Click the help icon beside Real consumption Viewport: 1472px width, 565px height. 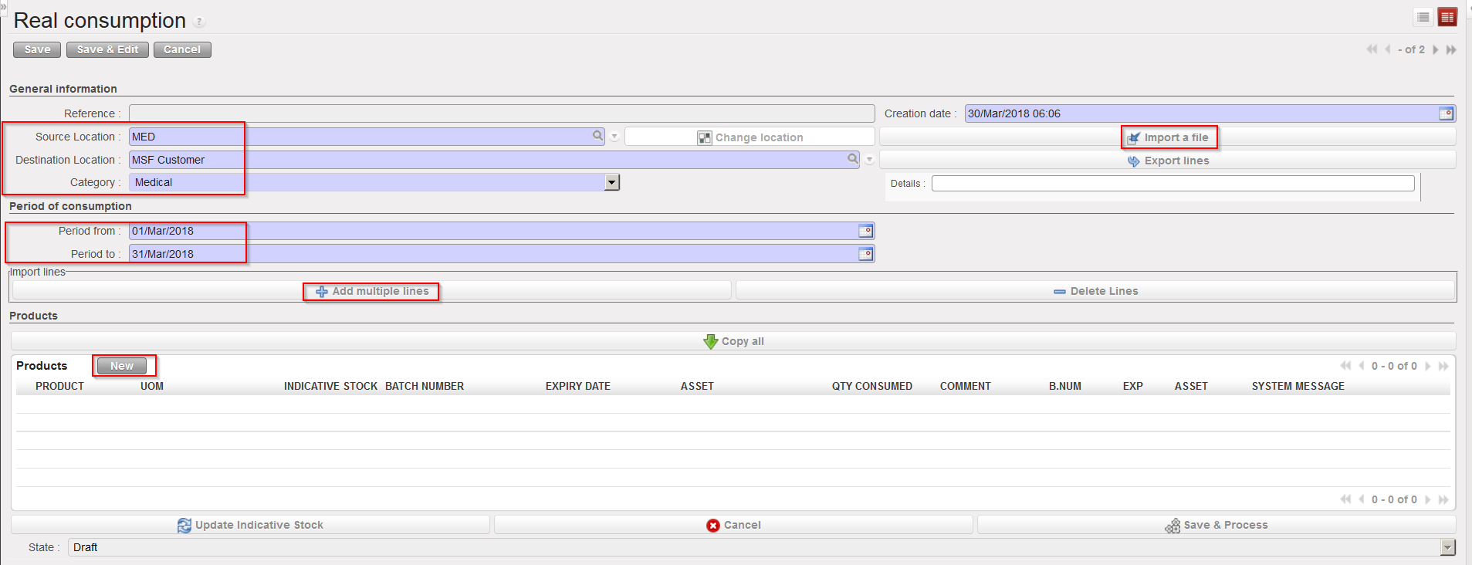(200, 22)
